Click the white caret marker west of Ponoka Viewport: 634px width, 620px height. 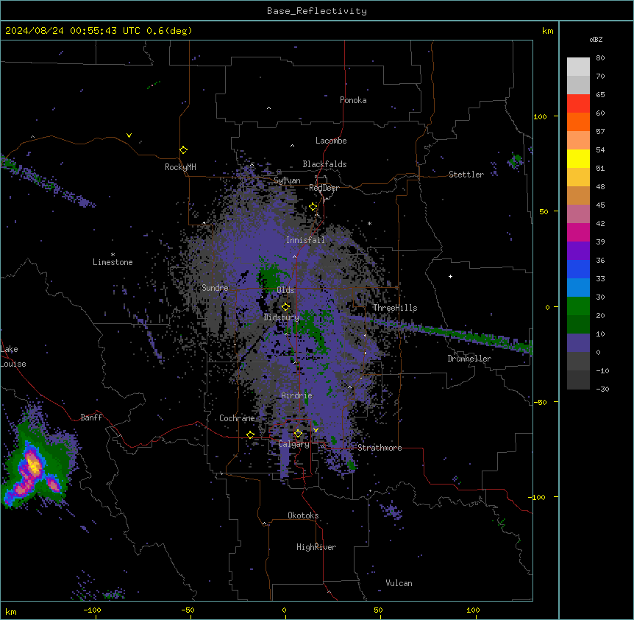269,108
